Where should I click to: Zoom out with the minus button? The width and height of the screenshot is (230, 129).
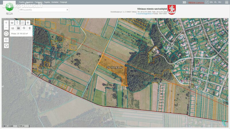pos(6,28)
